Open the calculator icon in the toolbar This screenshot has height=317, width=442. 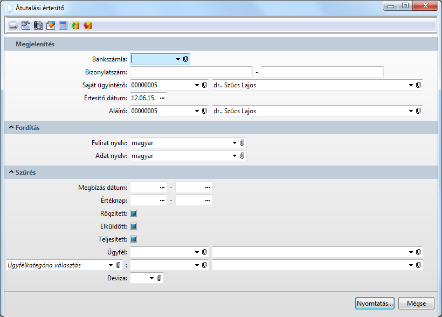63,26
